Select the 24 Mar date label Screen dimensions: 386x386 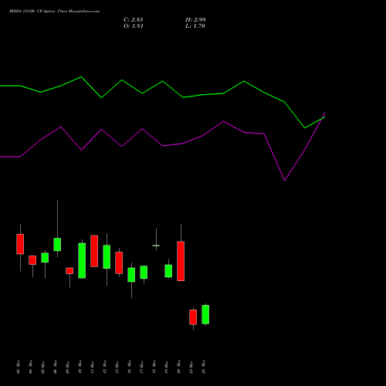pyautogui.click(x=204, y=367)
